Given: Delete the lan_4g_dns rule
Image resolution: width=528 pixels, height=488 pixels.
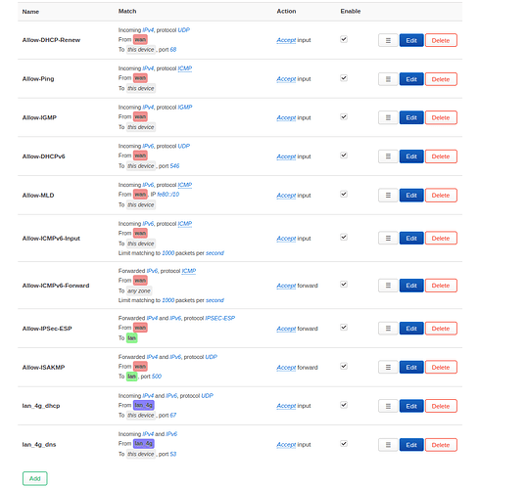Looking at the screenshot, I should [441, 445].
